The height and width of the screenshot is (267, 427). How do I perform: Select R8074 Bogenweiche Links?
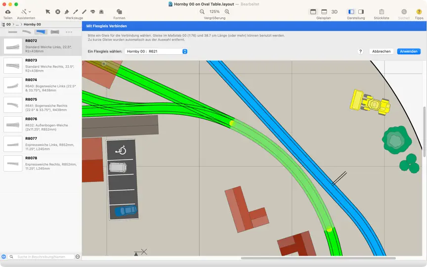[41, 85]
